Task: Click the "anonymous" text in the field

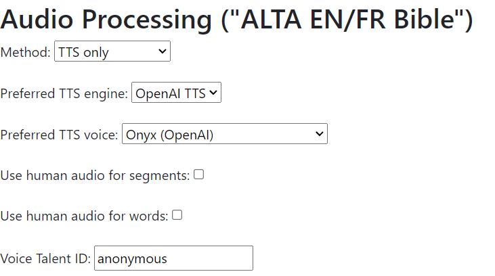Action: (133, 258)
